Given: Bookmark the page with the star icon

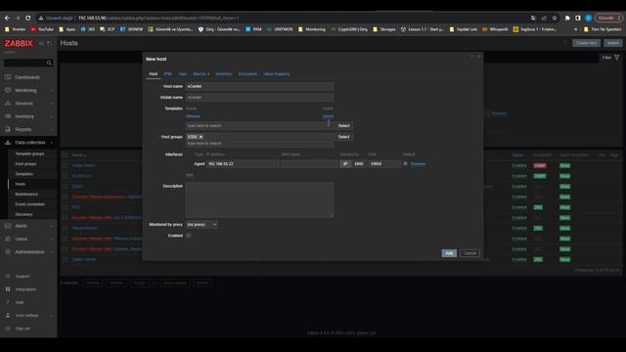Looking at the screenshot, I should [555, 18].
